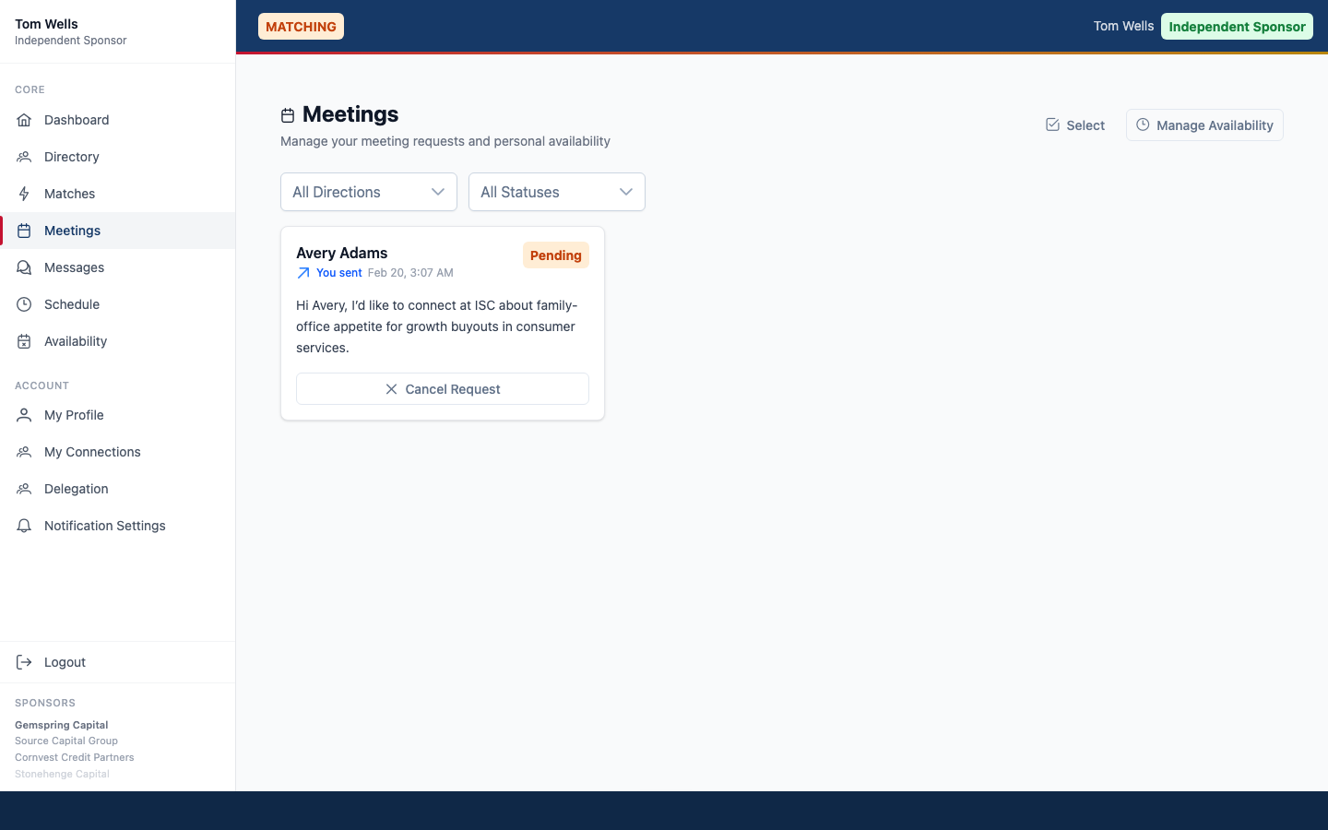Click the Pending status badge
The width and height of the screenshot is (1328, 830).
click(x=555, y=255)
